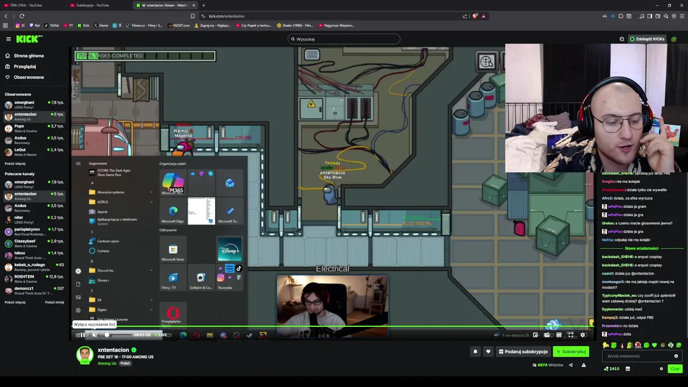Open Classybeef recommended channel
This screenshot has height=387, width=688.
(x=33, y=243)
